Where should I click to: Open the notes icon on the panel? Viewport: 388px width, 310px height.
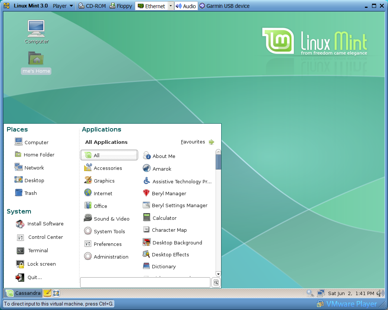[47, 293]
